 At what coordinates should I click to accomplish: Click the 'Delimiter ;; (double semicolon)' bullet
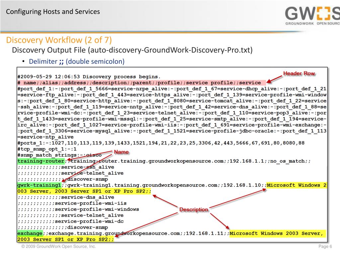click(x=77, y=61)
